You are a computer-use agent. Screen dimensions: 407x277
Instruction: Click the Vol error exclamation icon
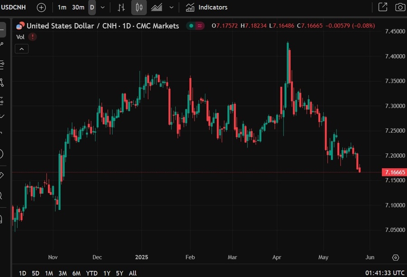point(33,37)
